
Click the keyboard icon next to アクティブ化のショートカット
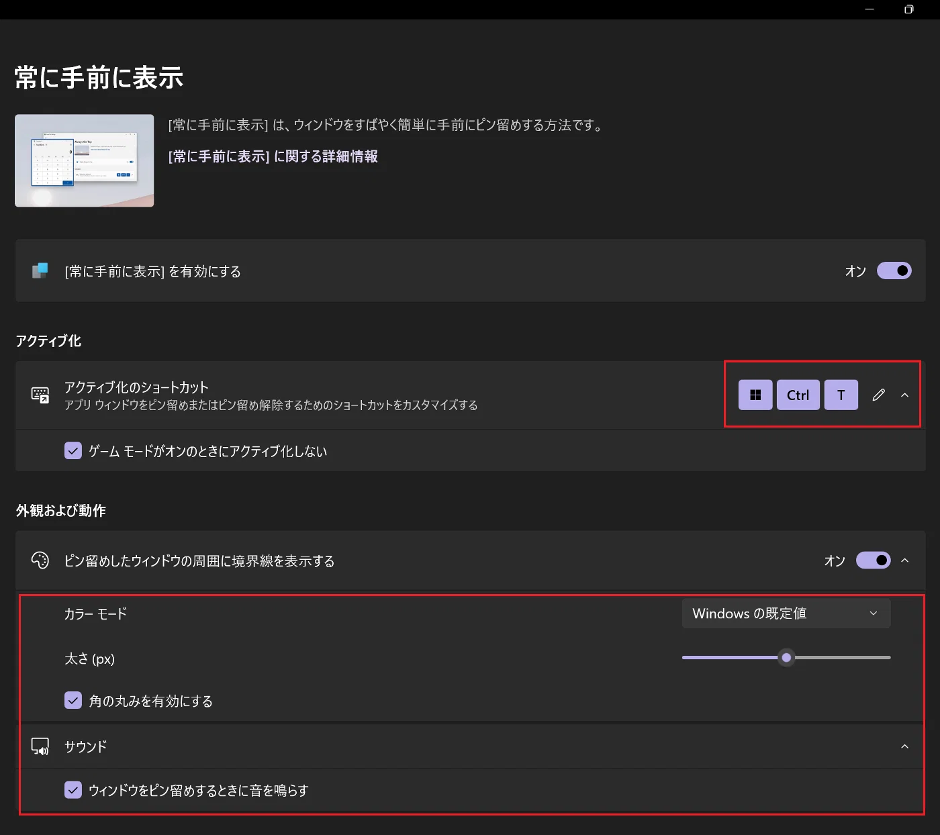tap(40, 395)
